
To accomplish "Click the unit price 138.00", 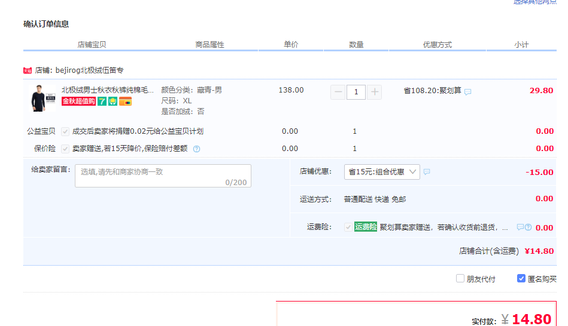I will (291, 90).
